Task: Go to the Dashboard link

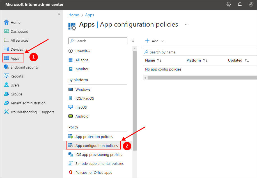Action: [x=19, y=31]
